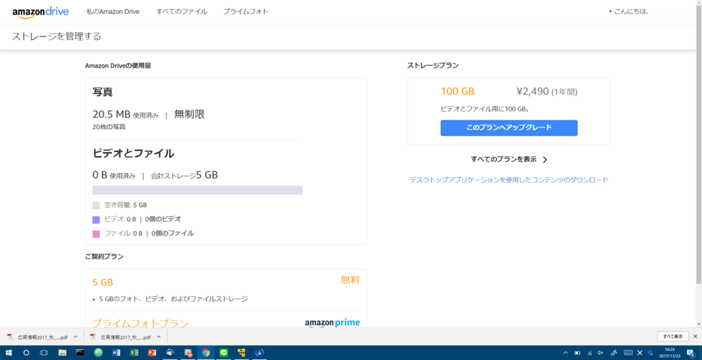This screenshot has width=702, height=360.
Task: Open PowerPoint from the taskbar
Action: [x=152, y=352]
